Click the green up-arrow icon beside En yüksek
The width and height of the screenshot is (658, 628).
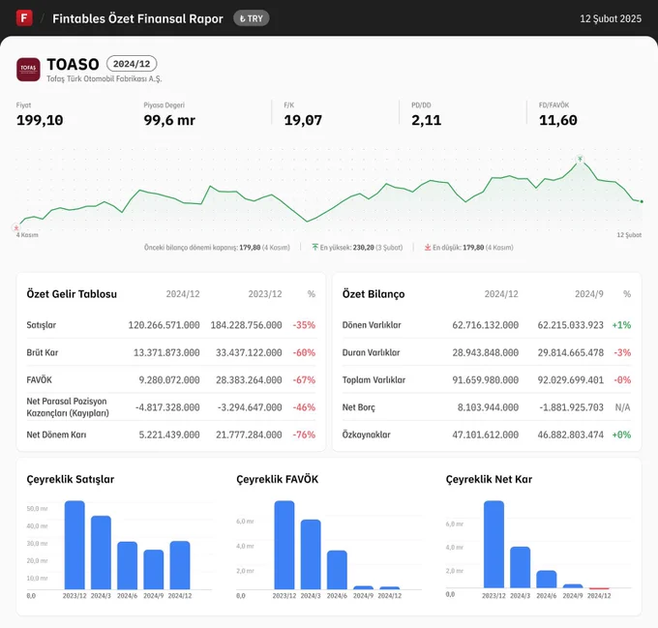(314, 247)
